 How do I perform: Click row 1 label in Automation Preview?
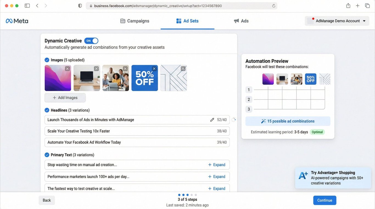point(249,90)
